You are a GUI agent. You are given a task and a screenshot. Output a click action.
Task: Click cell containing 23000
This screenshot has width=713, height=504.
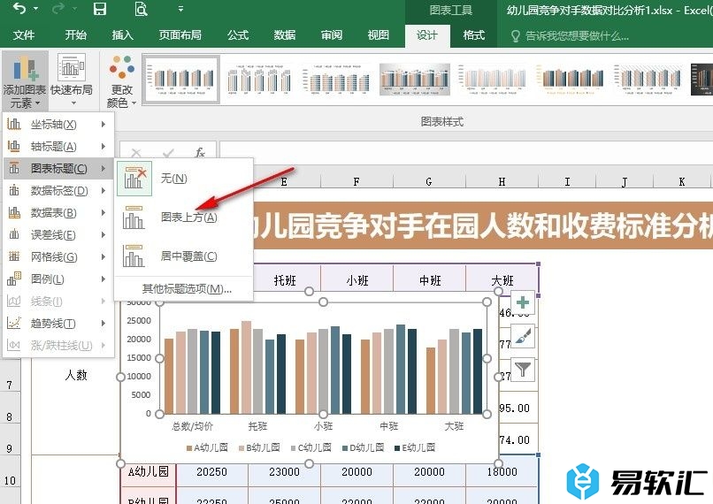pyautogui.click(x=284, y=472)
